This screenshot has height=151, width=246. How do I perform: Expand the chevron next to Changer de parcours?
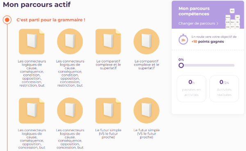(x=217, y=23)
